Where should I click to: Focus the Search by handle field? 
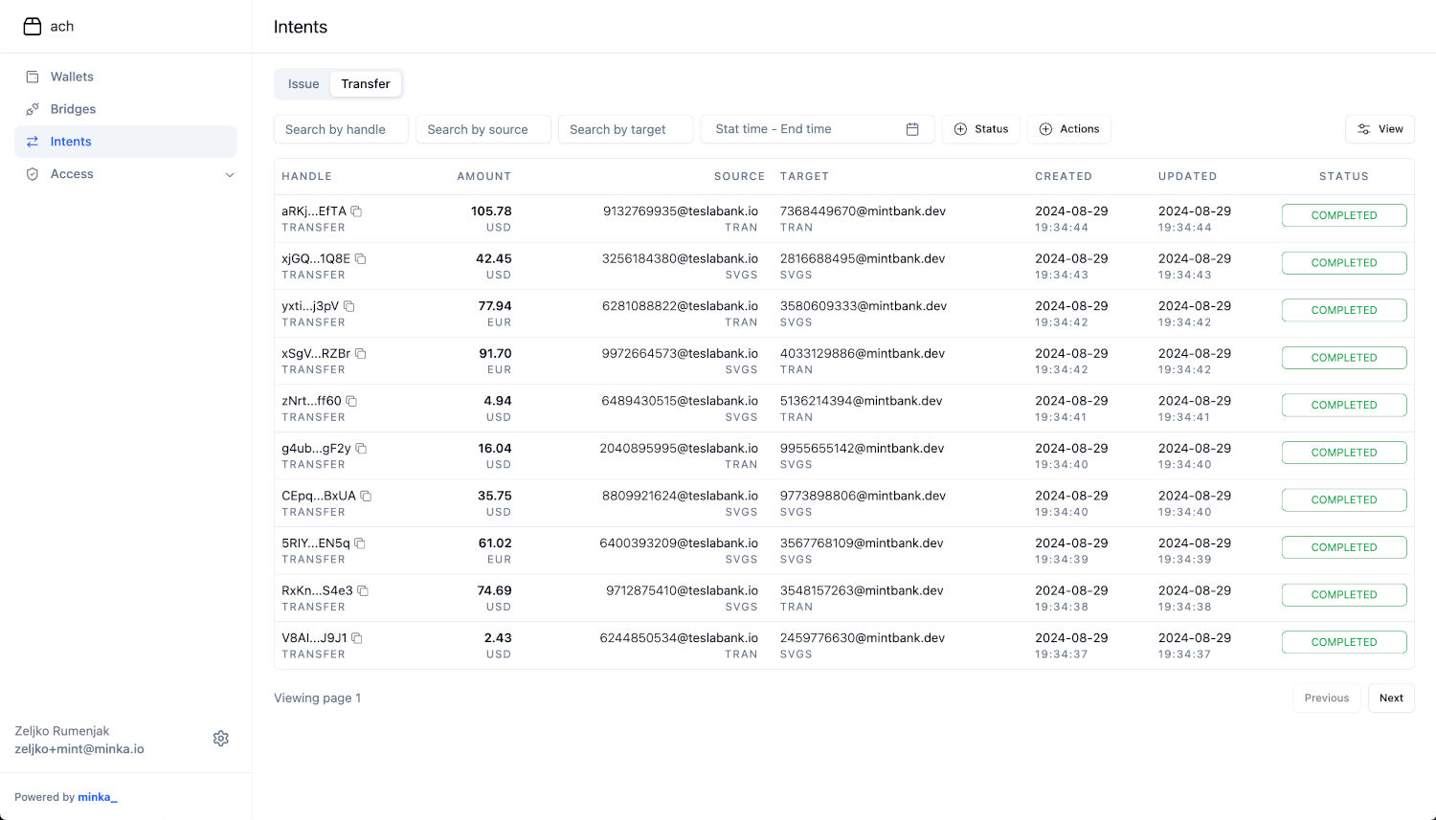click(341, 129)
